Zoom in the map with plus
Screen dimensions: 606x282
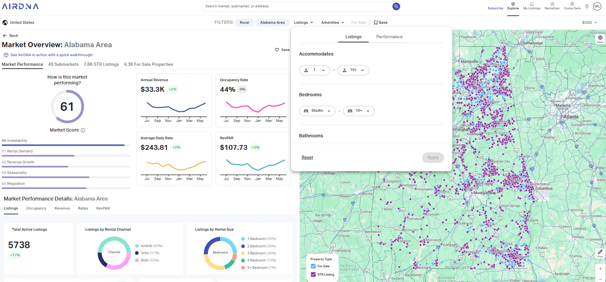point(600,269)
